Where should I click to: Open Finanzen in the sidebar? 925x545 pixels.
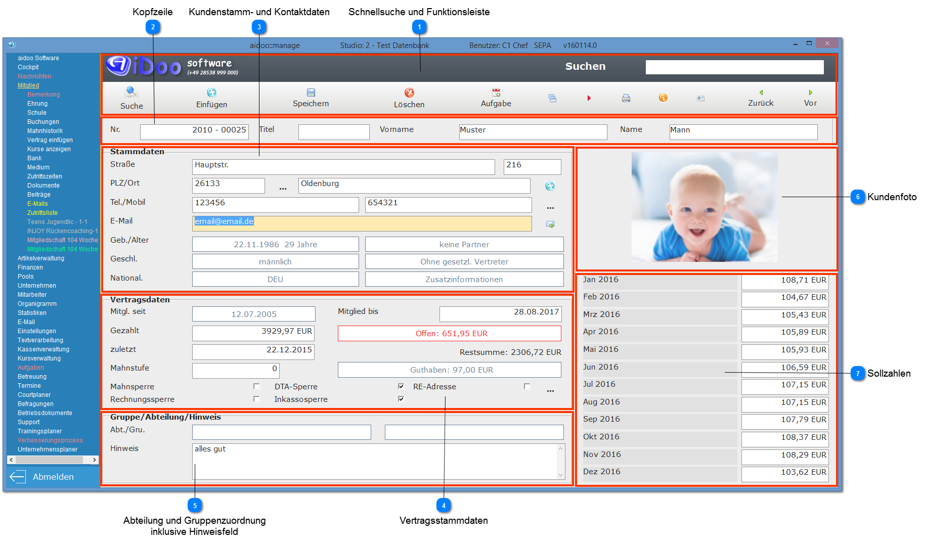pos(30,267)
